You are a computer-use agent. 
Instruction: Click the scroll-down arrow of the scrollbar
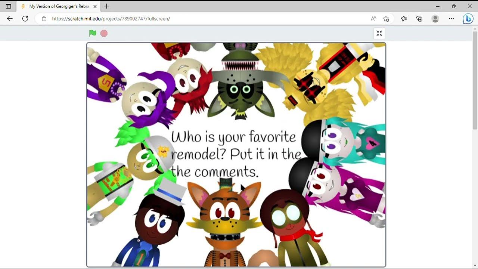tap(475, 266)
